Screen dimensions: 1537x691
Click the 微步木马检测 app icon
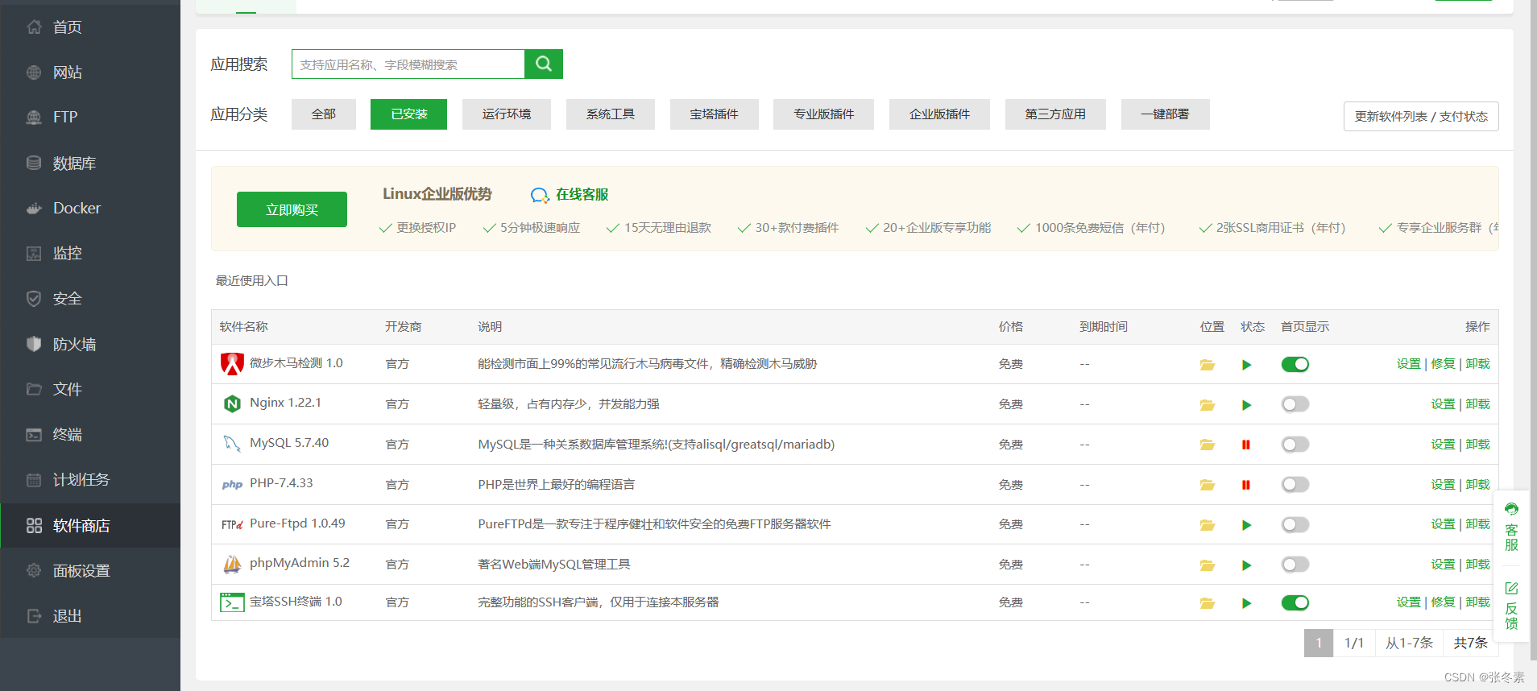pos(232,364)
